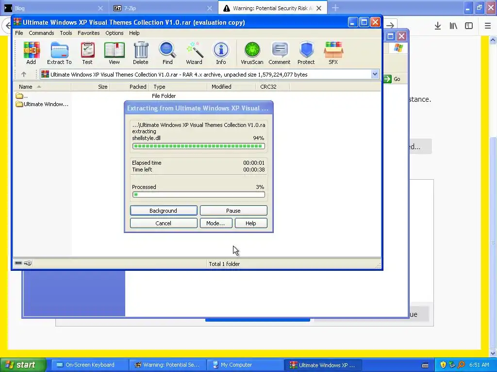Click the Help button in extraction dialog
The height and width of the screenshot is (372, 497).
pos(251,223)
